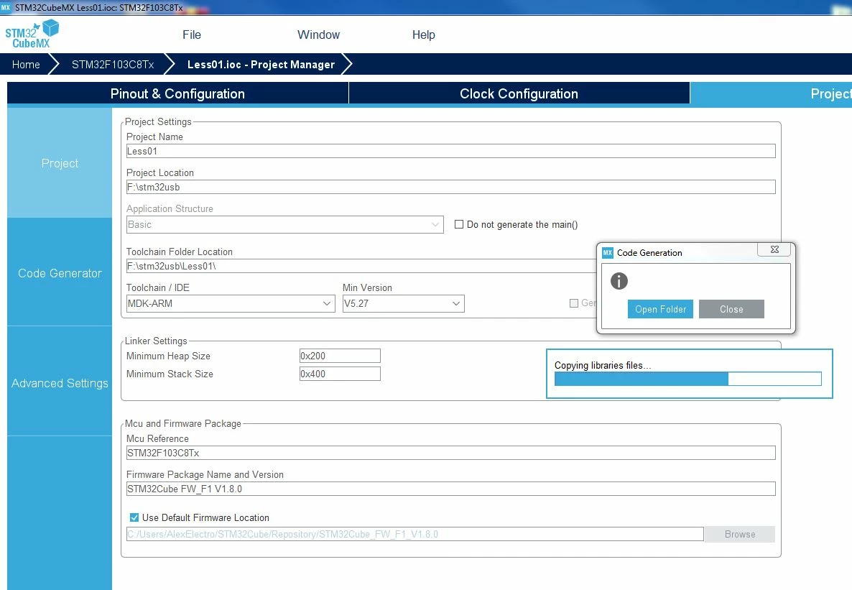Screen dimensions: 852x590
Task: Select the Project side tab
Action: coord(60,163)
